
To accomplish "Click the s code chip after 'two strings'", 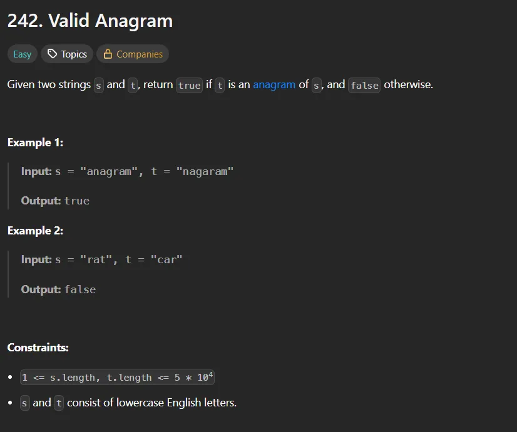I will coord(99,85).
